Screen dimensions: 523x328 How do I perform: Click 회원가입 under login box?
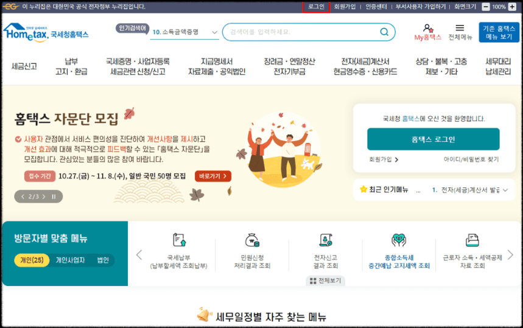(383, 159)
